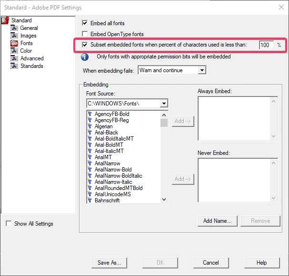Select Standard in the settings tree
The width and height of the screenshot is (289, 276).
[21, 20]
